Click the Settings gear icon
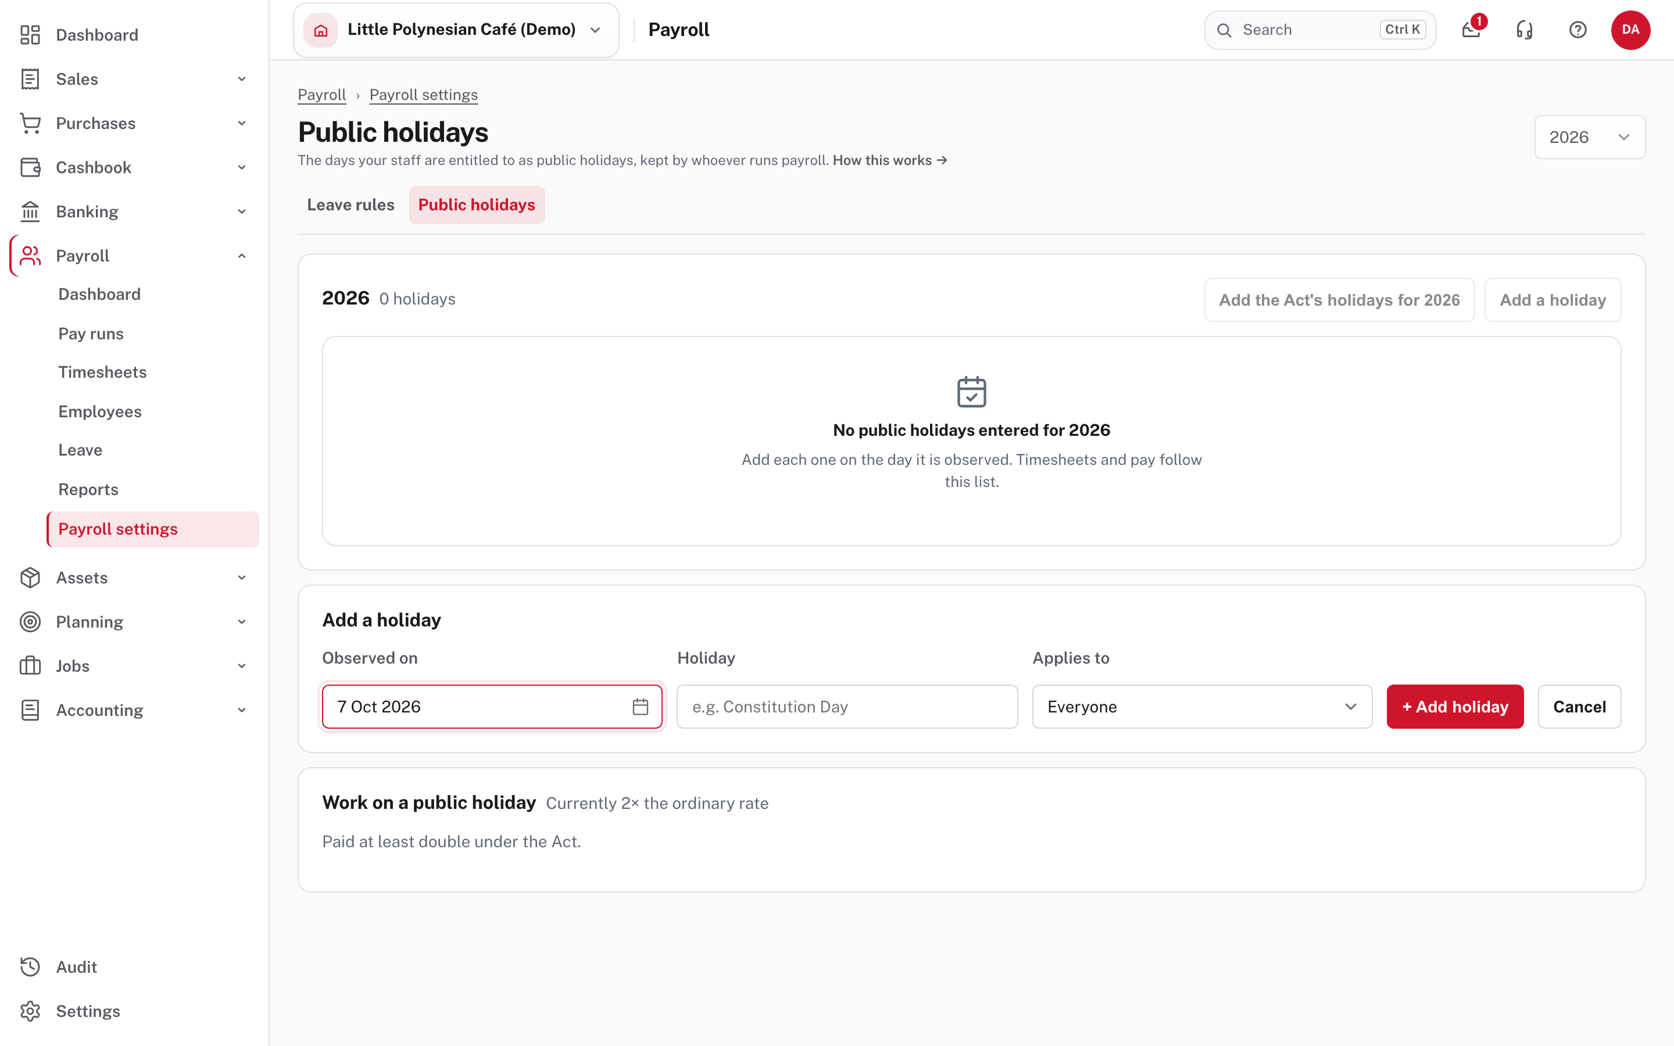The width and height of the screenshot is (1674, 1046). 30,1011
